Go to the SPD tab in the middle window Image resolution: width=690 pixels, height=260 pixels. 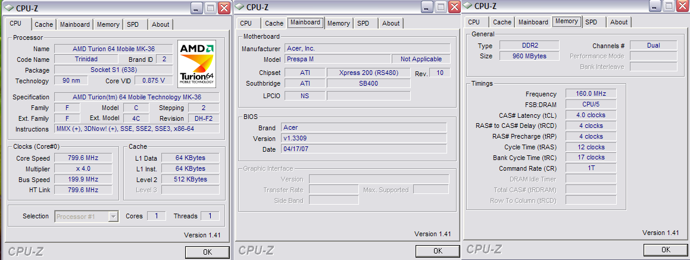(364, 23)
